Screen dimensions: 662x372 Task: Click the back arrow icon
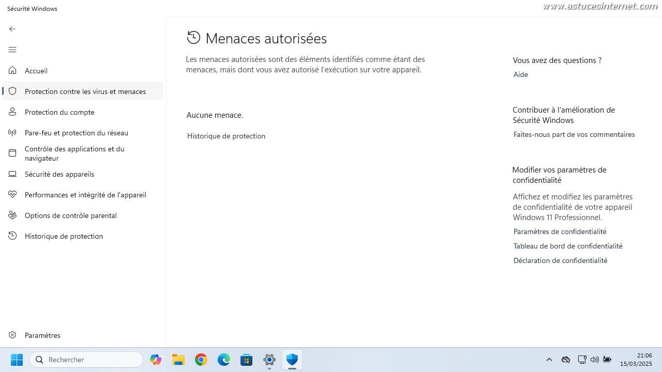tap(12, 29)
